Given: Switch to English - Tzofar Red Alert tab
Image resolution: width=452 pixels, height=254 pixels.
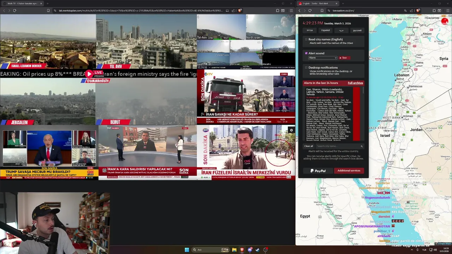Looking at the screenshot, I should pos(316,4).
